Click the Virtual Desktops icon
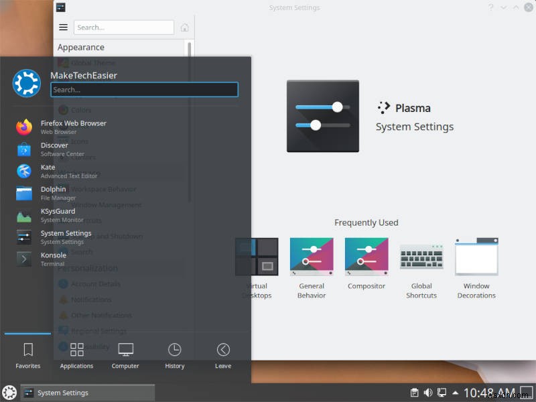 258,256
